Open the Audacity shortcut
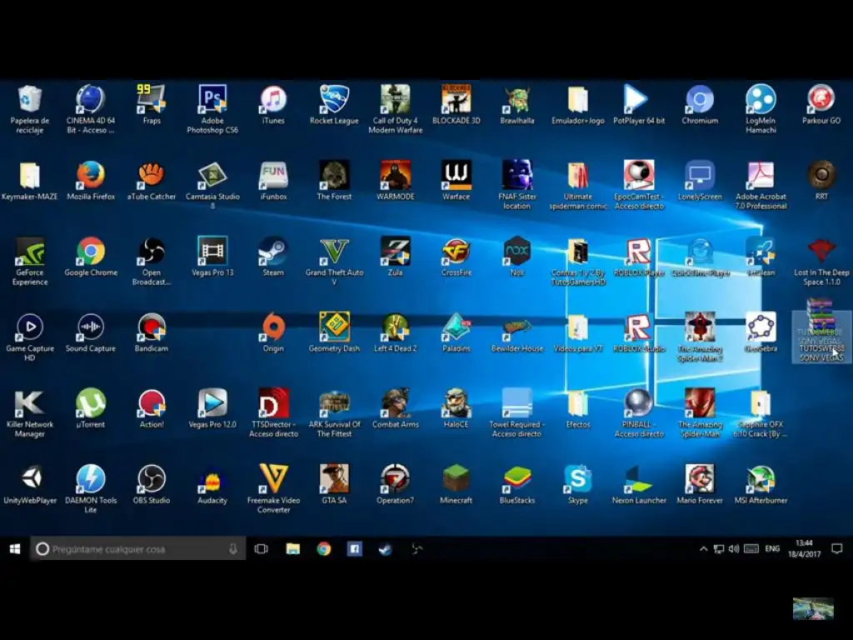The image size is (853, 640). (x=212, y=479)
